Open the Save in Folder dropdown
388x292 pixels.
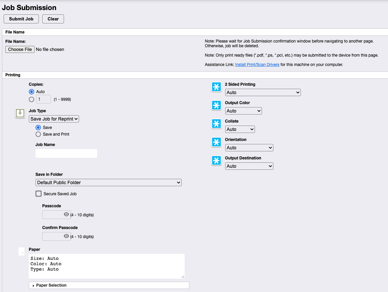tap(108, 182)
